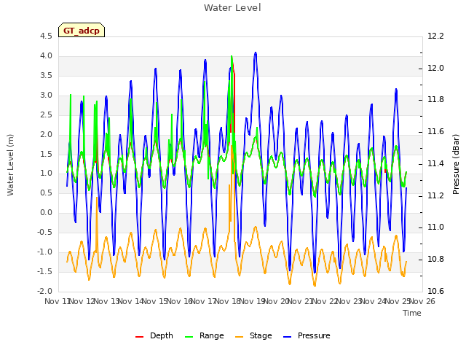Toggle the Stage legend entry
This screenshot has height=350, width=466.
[253, 335]
